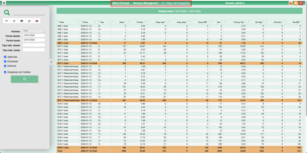Open the hamburger menu at top left
307x153 pixels.
coord(4,3)
